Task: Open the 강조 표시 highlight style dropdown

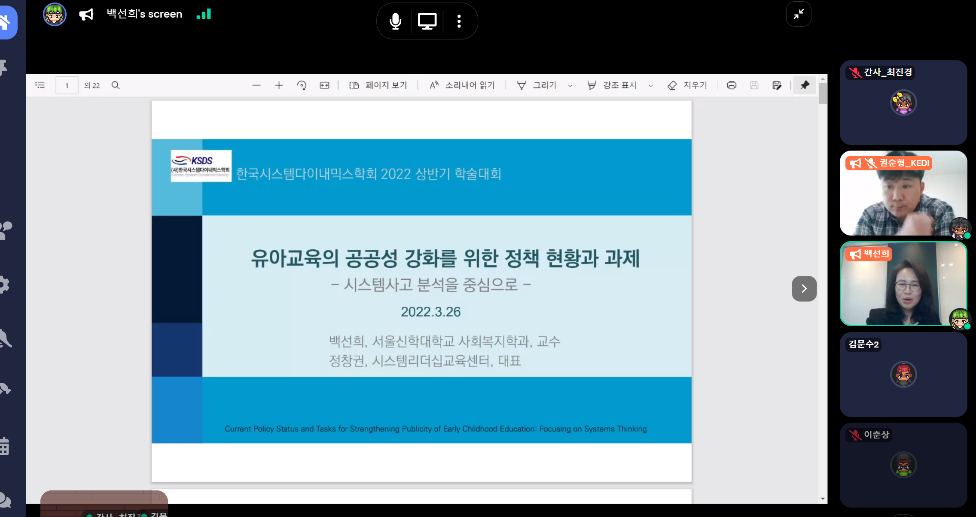Action: coord(651,85)
